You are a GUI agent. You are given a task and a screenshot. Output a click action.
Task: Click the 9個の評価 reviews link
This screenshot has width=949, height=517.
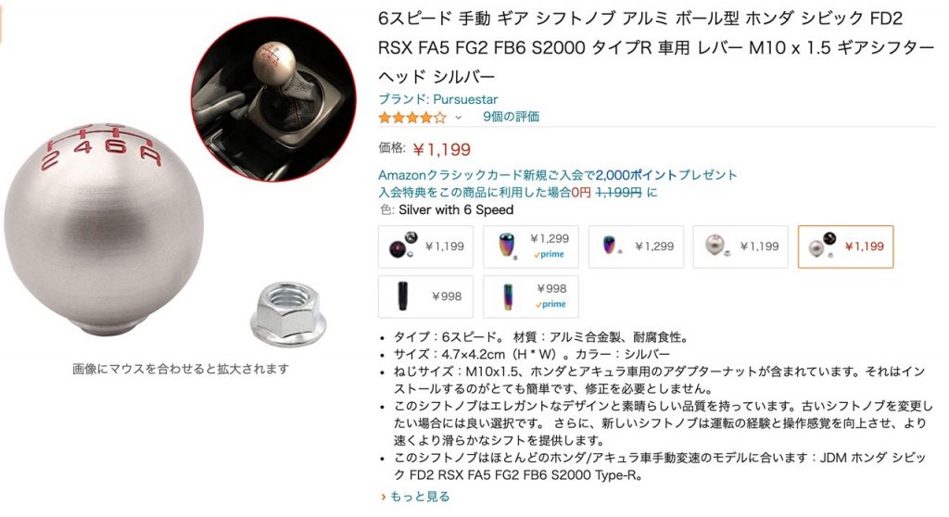511,117
